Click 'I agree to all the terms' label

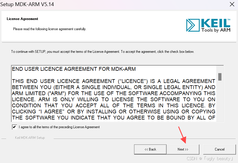pyautogui.click(x=59, y=127)
